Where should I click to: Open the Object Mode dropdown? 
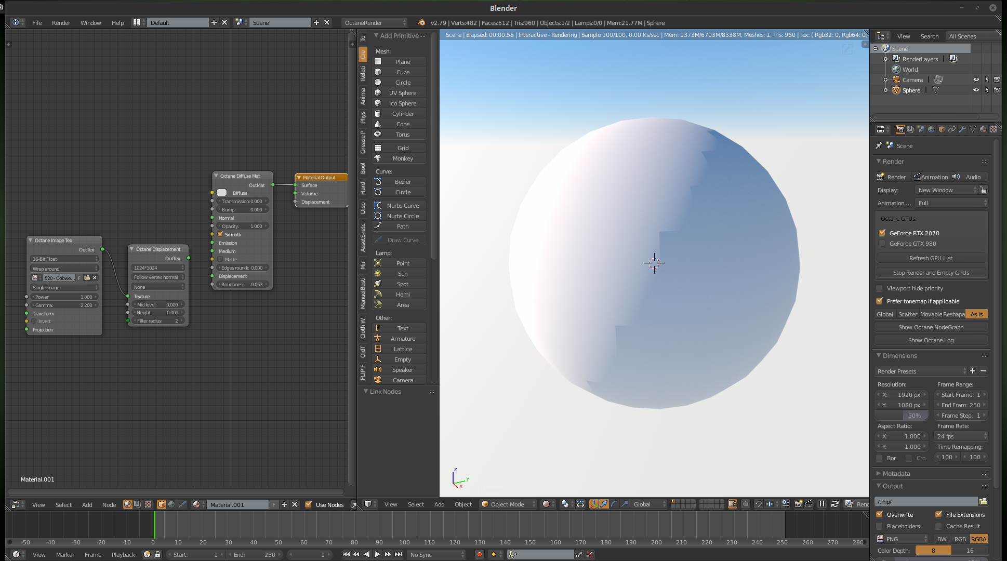tap(509, 504)
